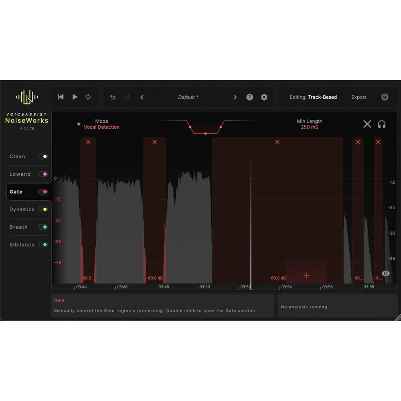Toggle the Breath module switch

click(x=43, y=227)
